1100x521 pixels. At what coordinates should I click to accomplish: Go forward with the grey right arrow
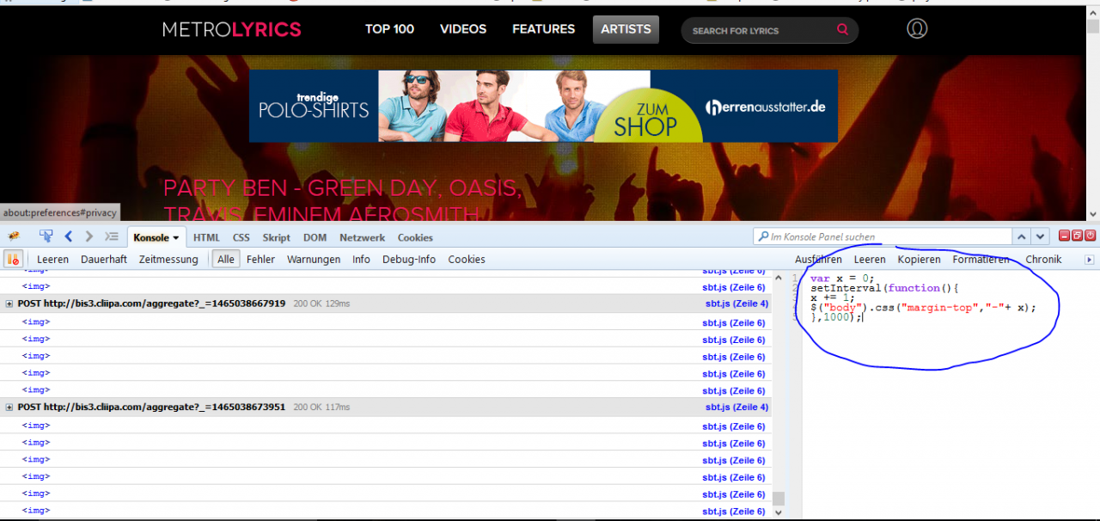(x=89, y=236)
